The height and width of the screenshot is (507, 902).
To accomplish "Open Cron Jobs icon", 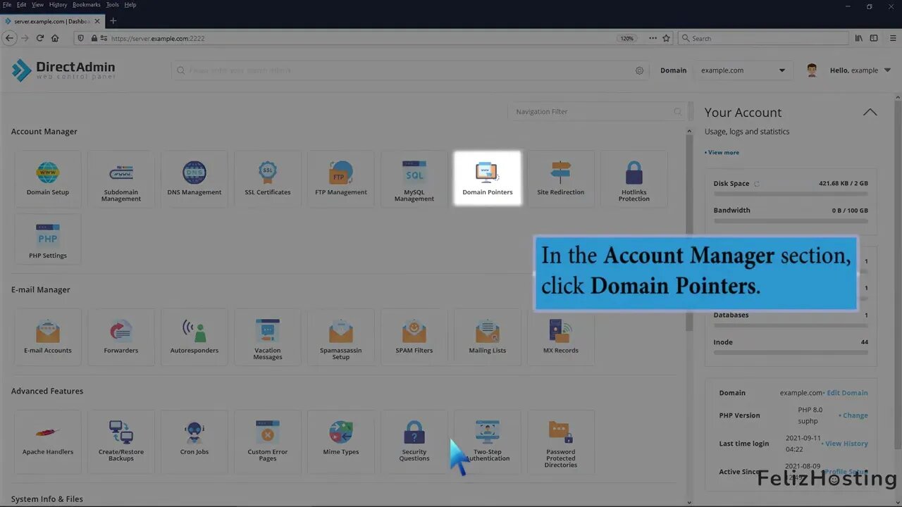I will coord(194,442).
